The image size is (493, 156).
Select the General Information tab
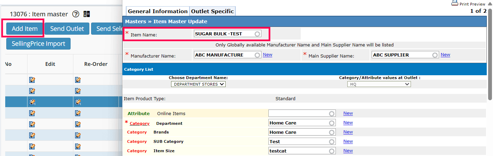[158, 11]
